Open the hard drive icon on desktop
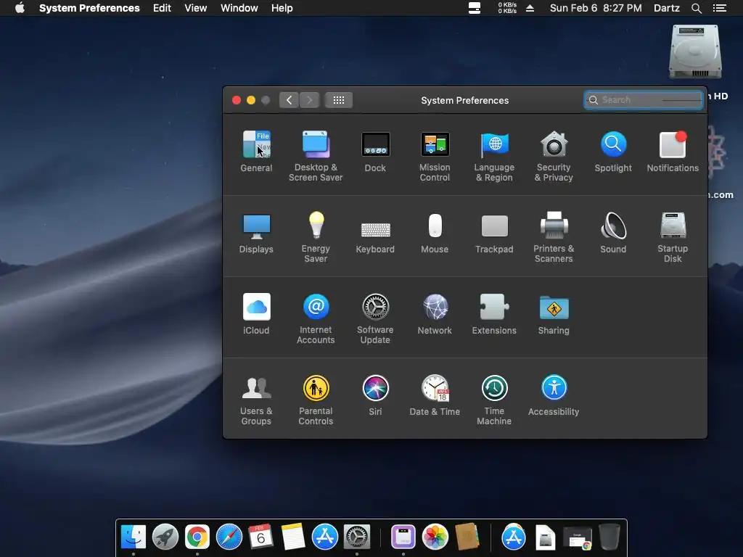 click(695, 52)
